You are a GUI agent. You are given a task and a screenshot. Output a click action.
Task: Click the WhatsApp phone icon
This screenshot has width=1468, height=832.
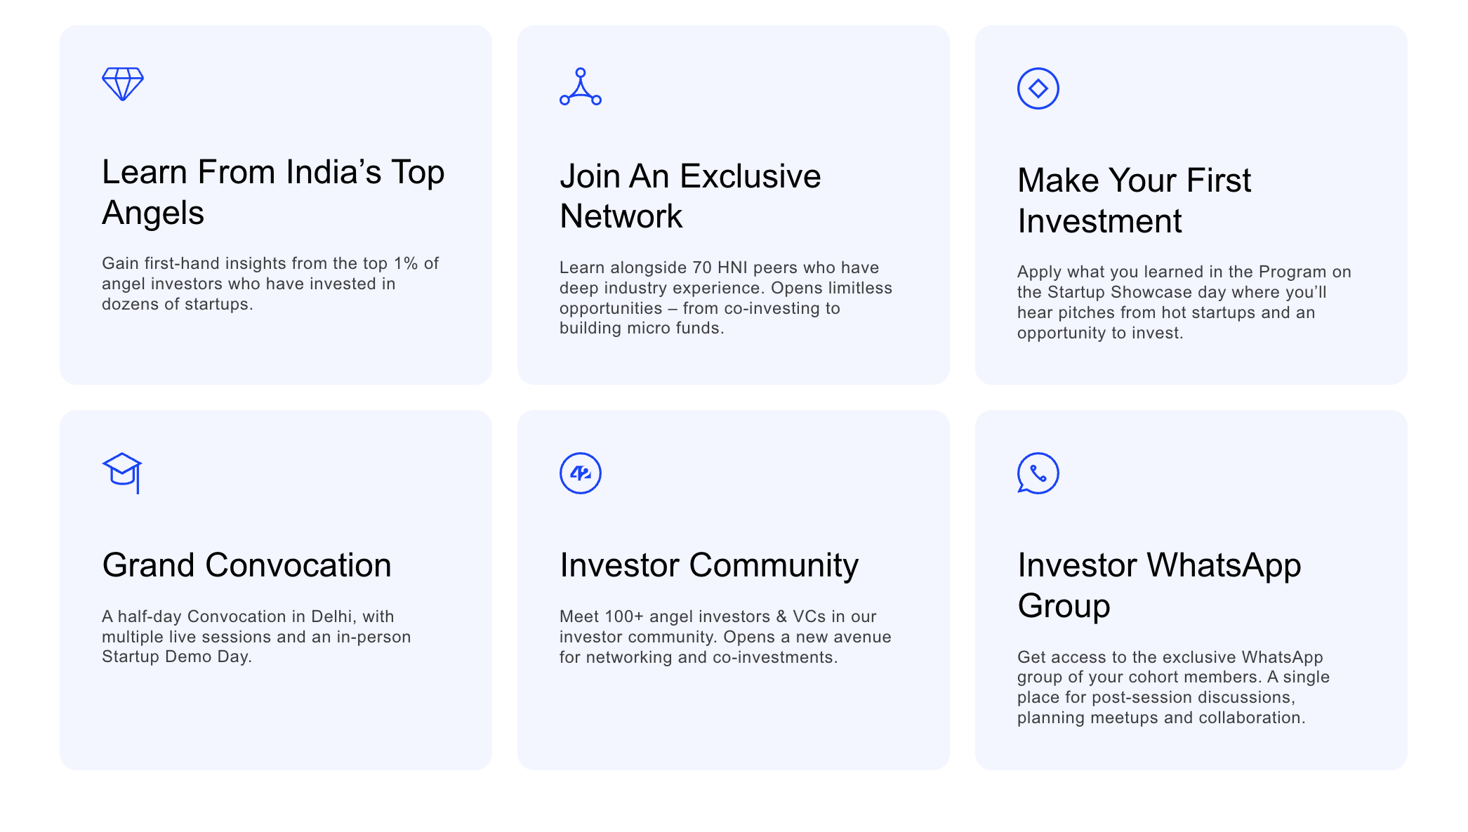tap(1038, 473)
